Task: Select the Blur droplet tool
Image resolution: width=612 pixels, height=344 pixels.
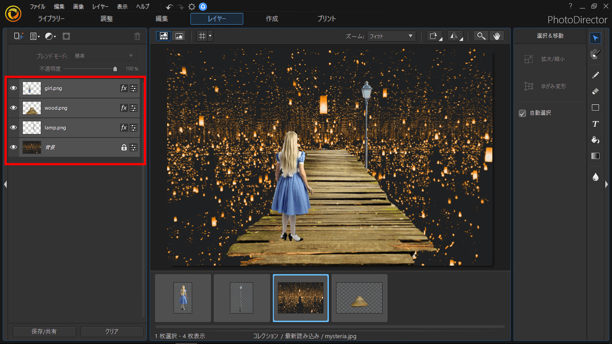Action: coord(595,177)
